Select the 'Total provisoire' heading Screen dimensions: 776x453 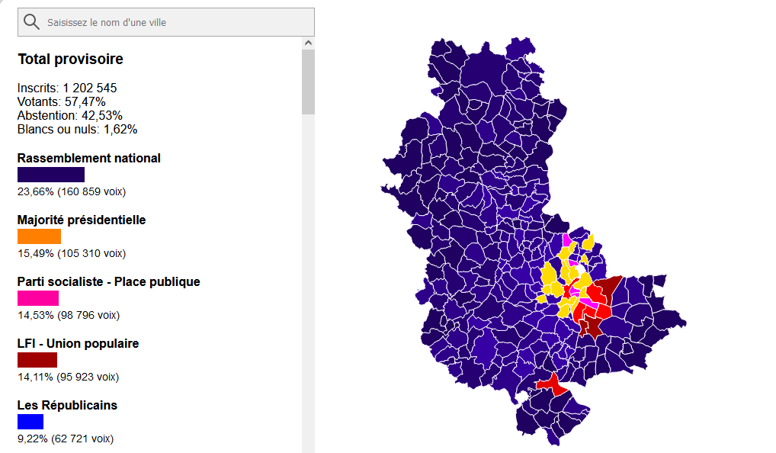(x=70, y=59)
